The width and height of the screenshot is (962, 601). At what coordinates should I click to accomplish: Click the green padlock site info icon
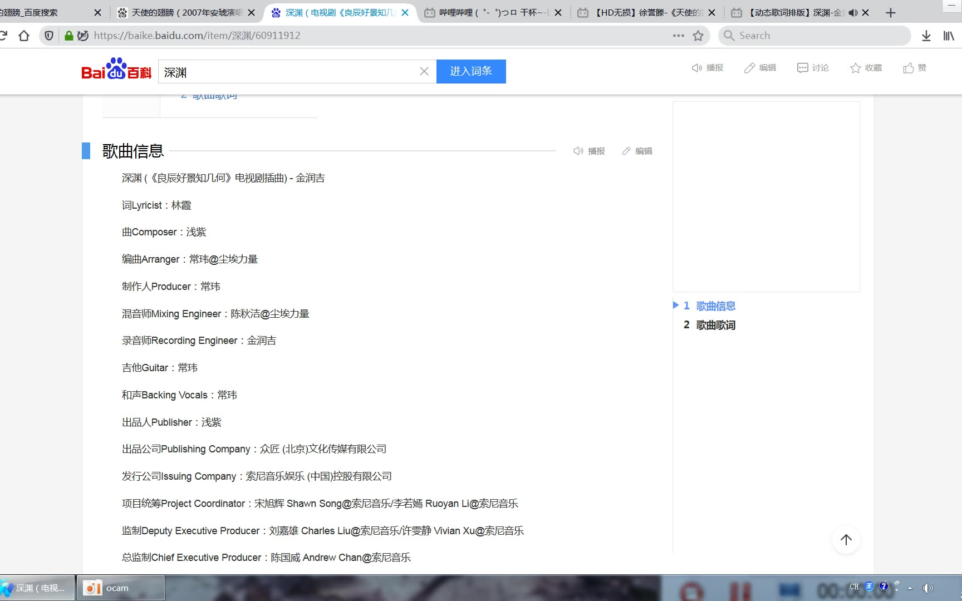coord(68,36)
